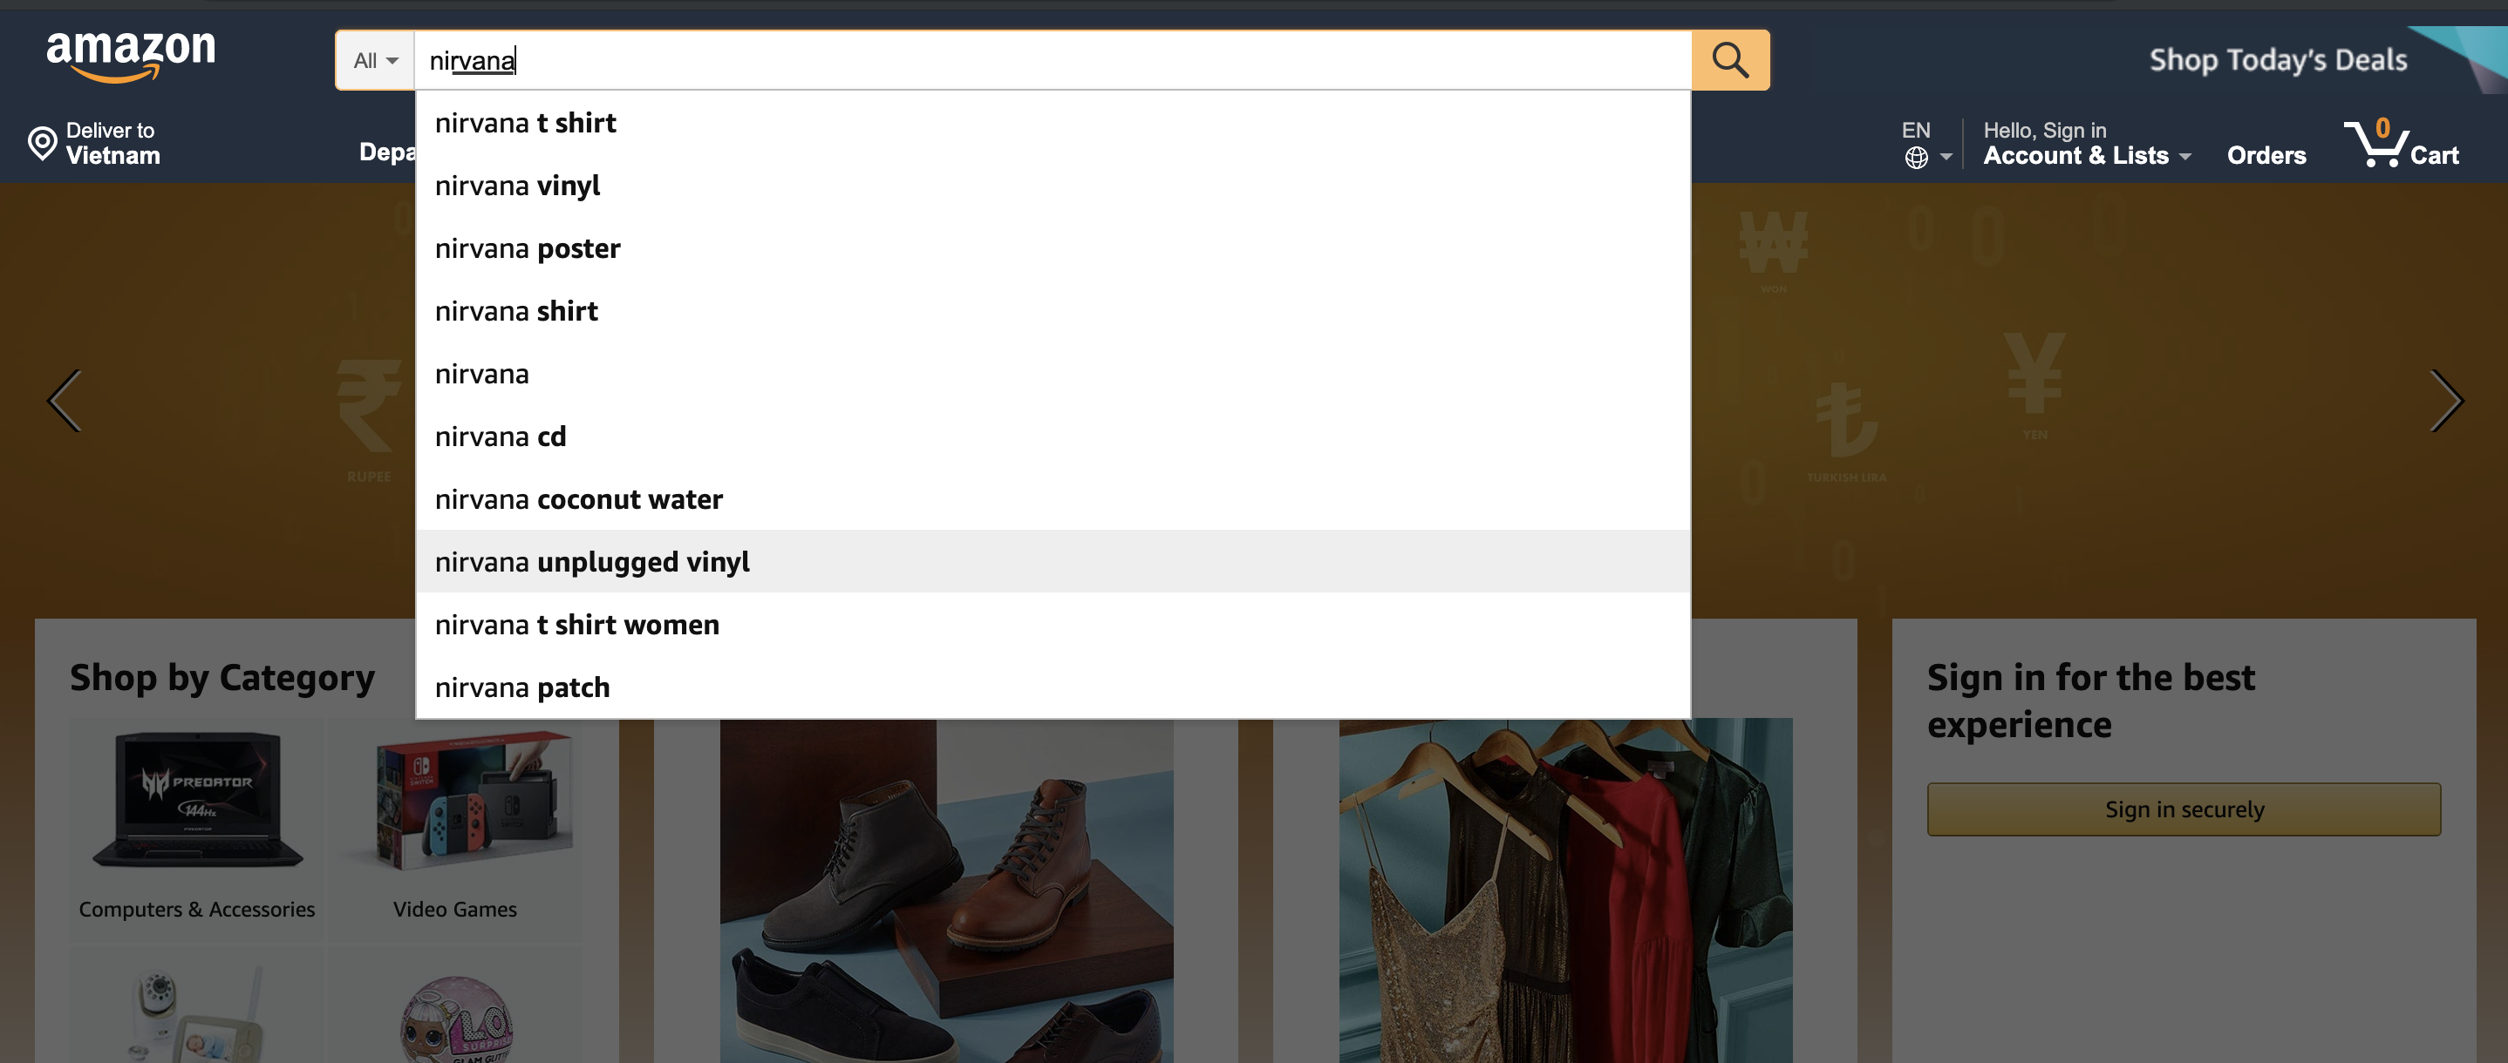Click the Sign in securely button
The height and width of the screenshot is (1063, 2508).
point(2183,809)
